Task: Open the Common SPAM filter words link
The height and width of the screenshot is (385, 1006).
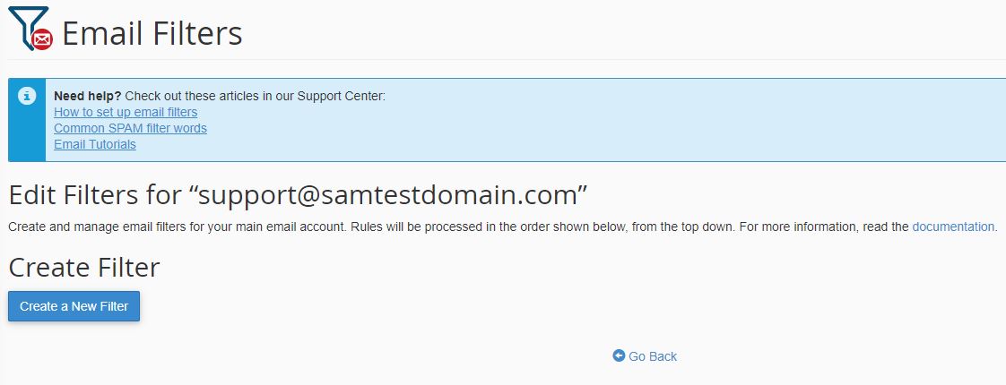Action: (x=130, y=128)
